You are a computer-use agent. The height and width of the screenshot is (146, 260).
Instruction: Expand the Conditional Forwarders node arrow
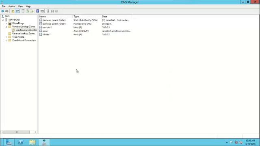[6, 41]
